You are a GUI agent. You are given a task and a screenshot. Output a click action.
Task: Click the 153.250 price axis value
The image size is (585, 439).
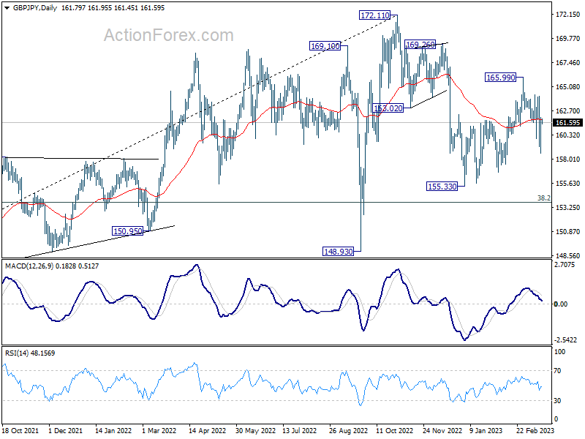(x=568, y=207)
